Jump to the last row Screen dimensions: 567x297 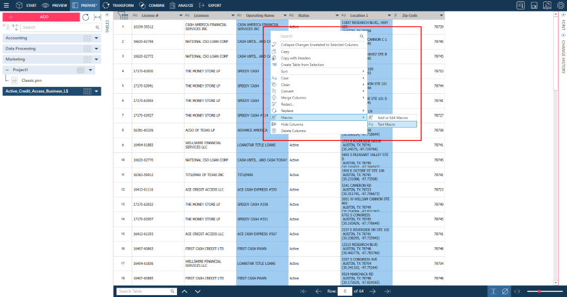click(387, 291)
